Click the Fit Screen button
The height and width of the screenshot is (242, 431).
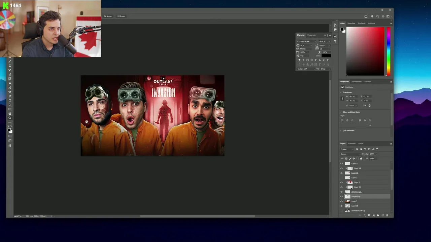pos(108,16)
